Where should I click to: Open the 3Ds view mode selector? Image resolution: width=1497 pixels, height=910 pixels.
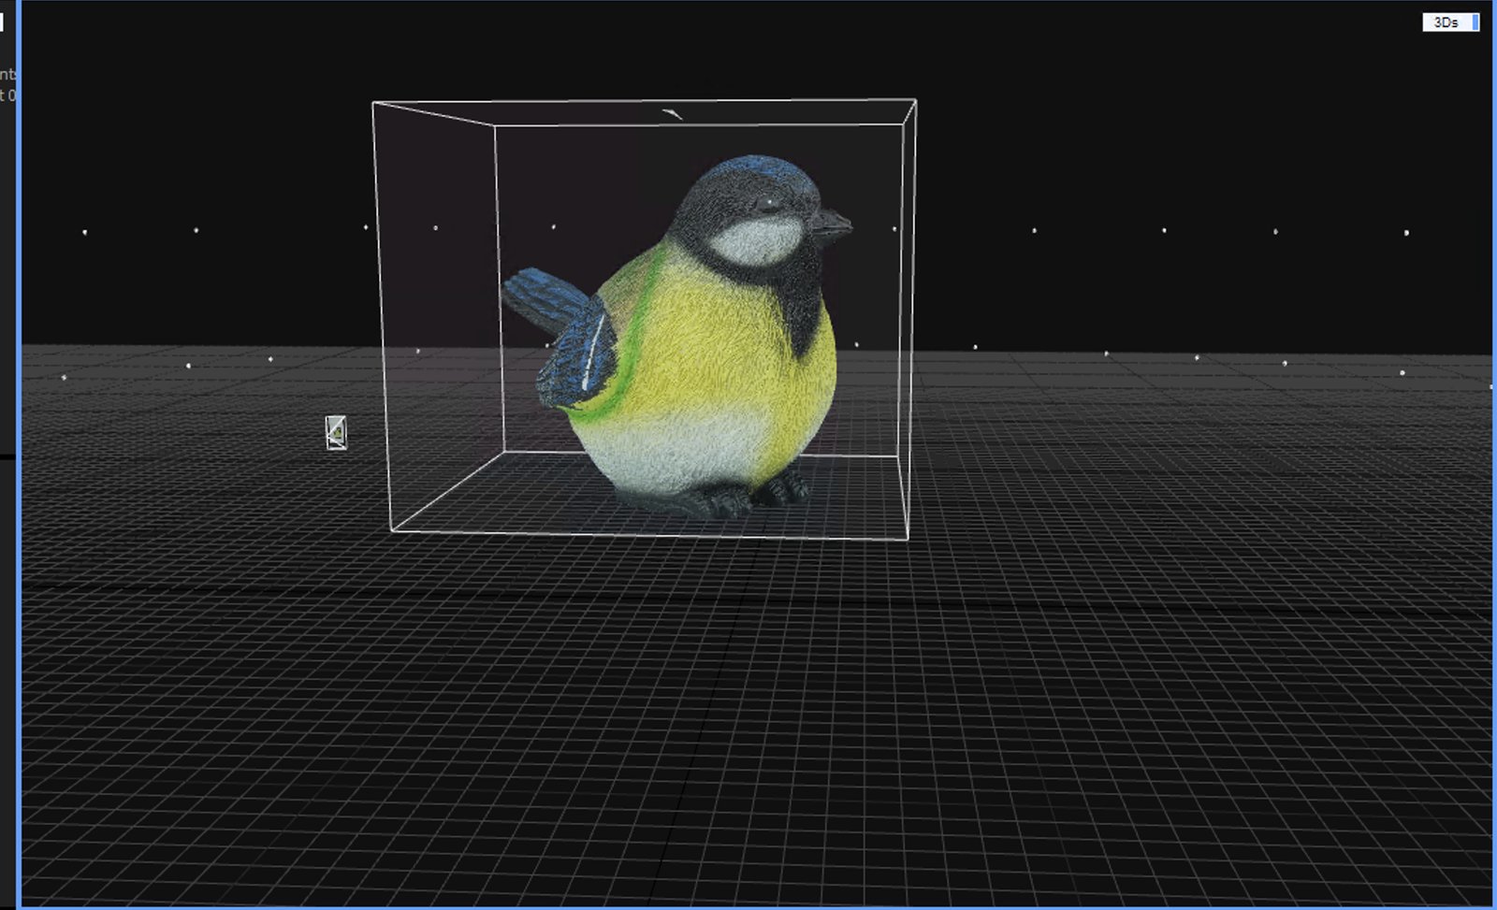point(1450,22)
